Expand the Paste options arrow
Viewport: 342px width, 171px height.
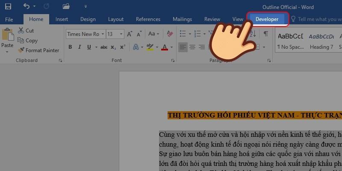coord(7,52)
